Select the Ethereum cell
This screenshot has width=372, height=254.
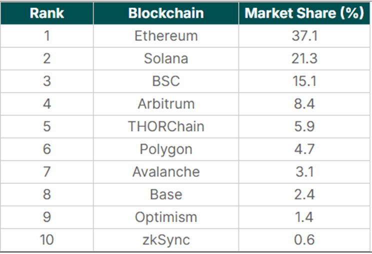pyautogui.click(x=166, y=36)
